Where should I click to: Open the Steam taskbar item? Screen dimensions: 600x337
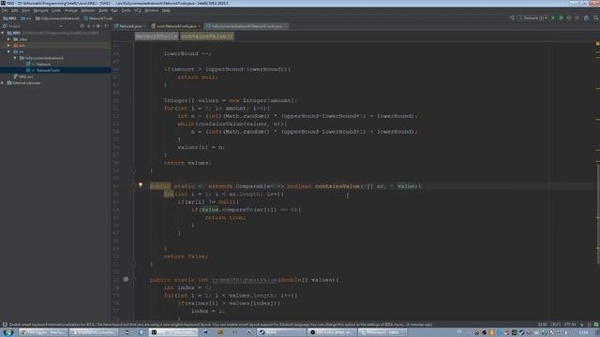[x=281, y=332]
